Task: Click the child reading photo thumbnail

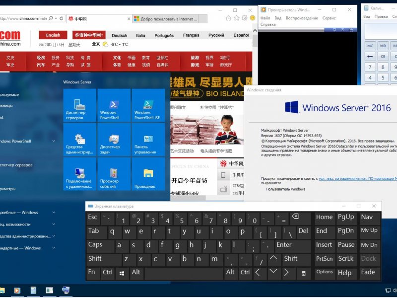Action: (x=207, y=130)
